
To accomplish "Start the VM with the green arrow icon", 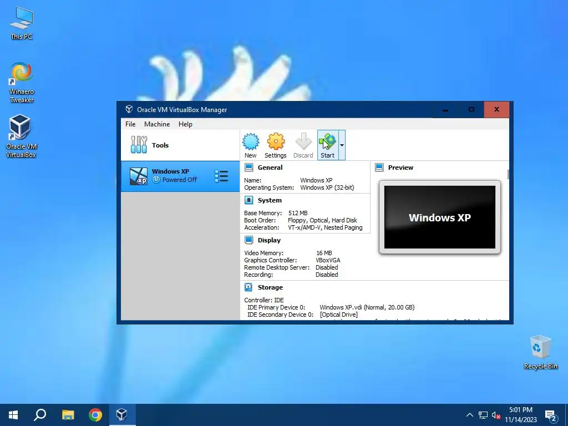I will [327, 145].
